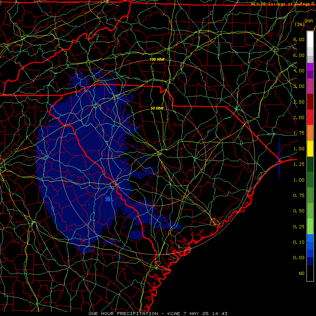The image size is (316, 316).
Task: Click the 100 NMI range ring label
Action: coord(157,59)
